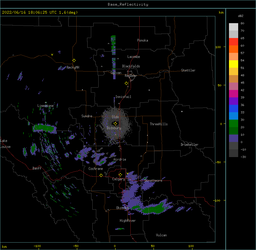Click the km unit label at top right
This screenshot has height=250, width=256.
[x=221, y=12]
